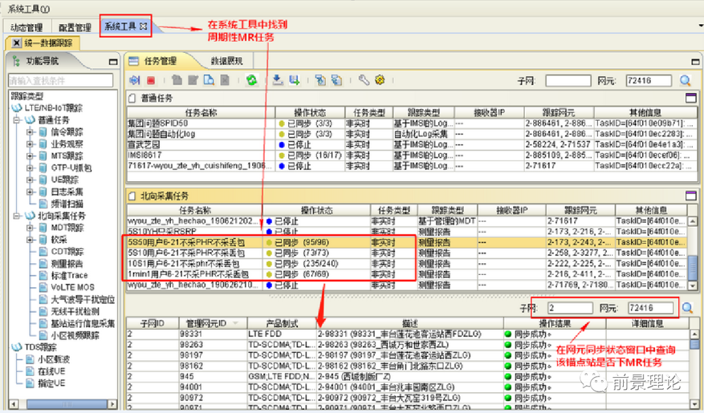Click the yellow gear settings toolbar icon
Image resolution: width=704 pixels, height=413 pixels.
tap(380, 81)
